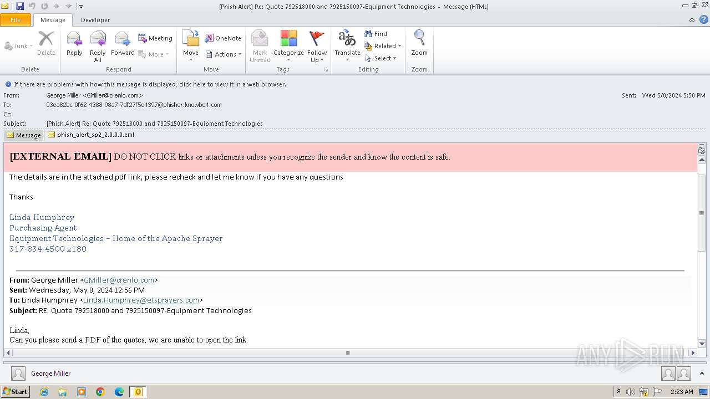Click the 317-834-4500 x180 phone number
710x399 pixels.
pos(48,249)
